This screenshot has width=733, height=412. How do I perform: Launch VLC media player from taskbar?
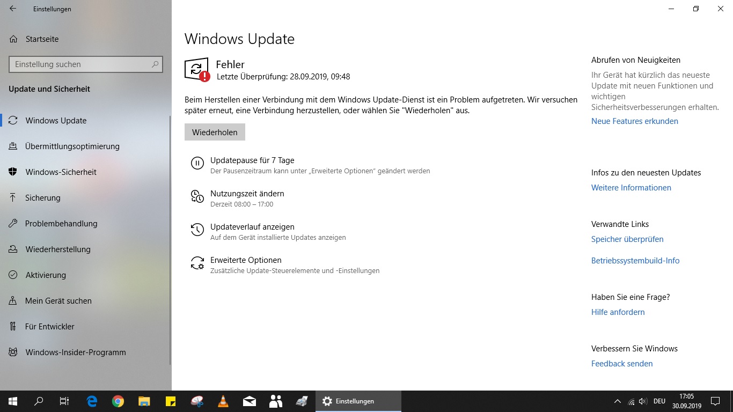pyautogui.click(x=223, y=401)
